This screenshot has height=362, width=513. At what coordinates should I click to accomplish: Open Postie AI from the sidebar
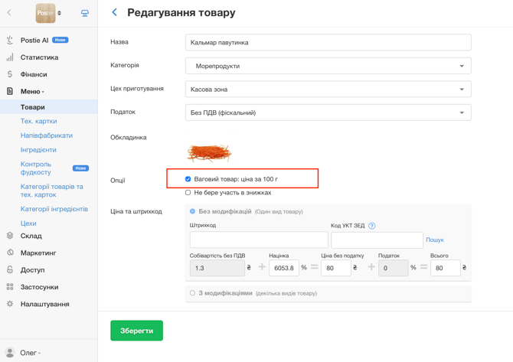click(x=34, y=41)
